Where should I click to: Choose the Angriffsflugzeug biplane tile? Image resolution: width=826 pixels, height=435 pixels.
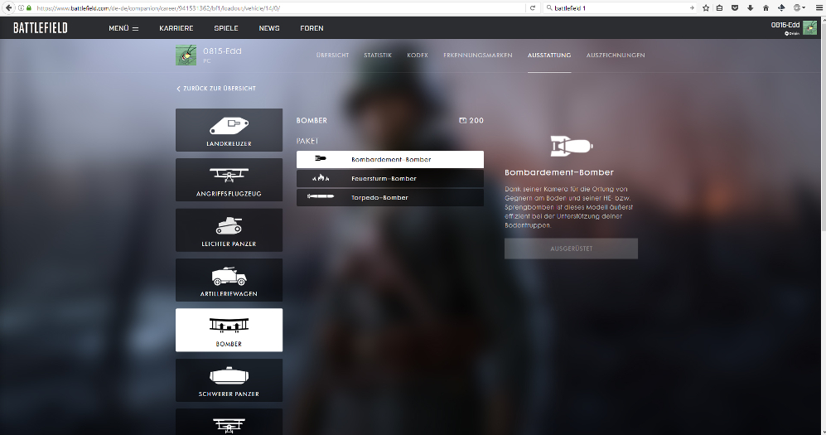tap(229, 180)
